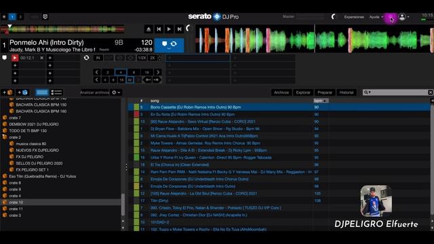Eject the track from deck 1
This screenshot has height=244, width=434.
click(149, 29)
